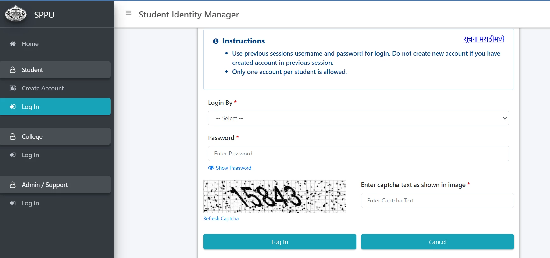Open College Log In menu item
The image size is (550, 258).
(30, 155)
